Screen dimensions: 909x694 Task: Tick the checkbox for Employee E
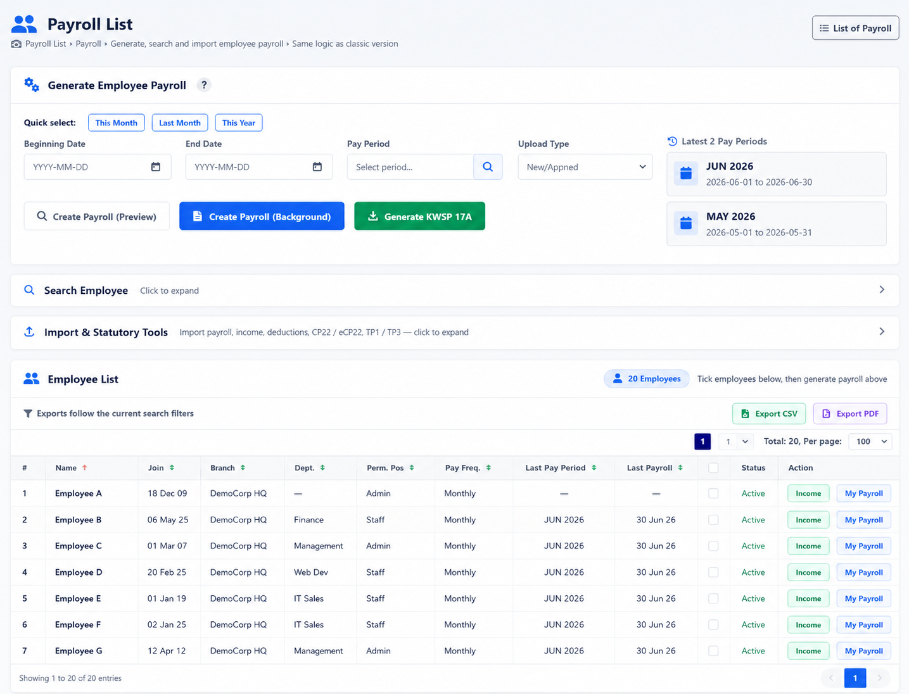pos(713,598)
